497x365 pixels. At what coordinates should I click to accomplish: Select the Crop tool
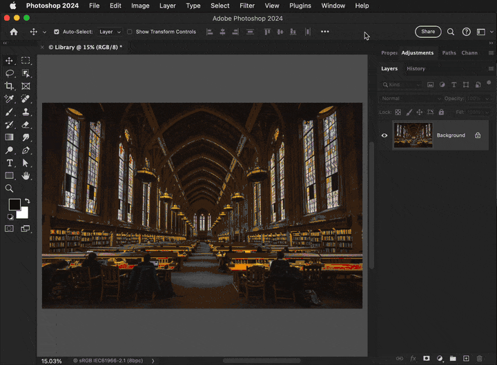[x=10, y=86]
